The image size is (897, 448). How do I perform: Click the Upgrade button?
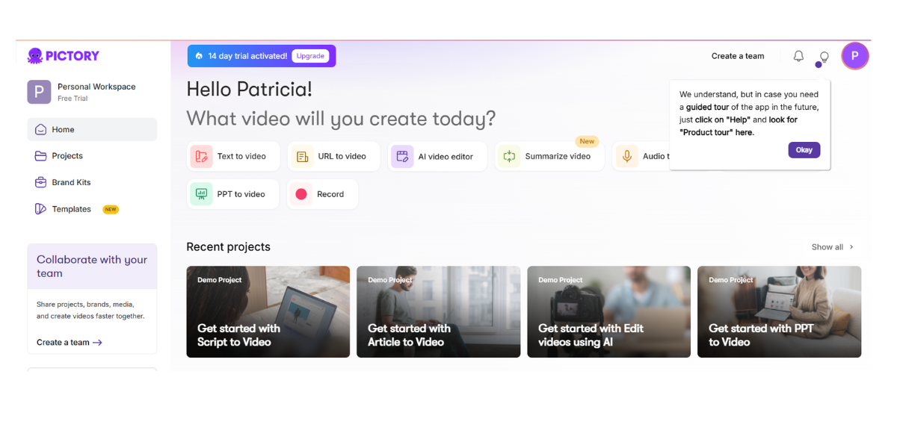click(310, 55)
